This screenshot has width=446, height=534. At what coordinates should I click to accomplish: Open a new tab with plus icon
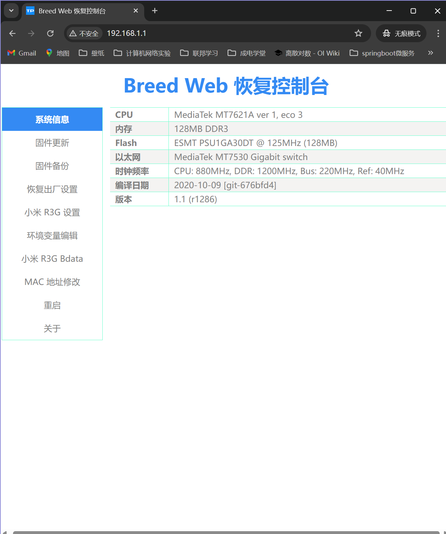pos(154,11)
